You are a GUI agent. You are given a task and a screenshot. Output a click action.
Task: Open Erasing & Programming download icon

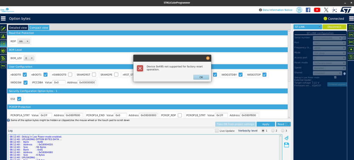pos(3,36)
